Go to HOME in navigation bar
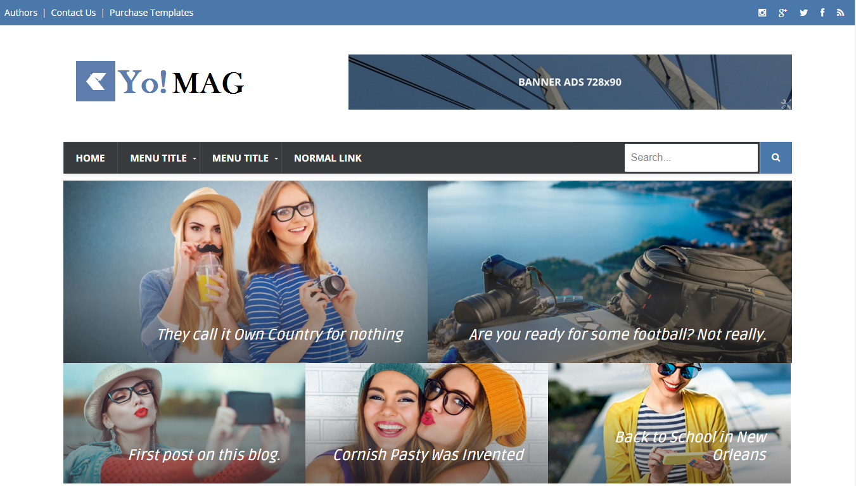 pyautogui.click(x=90, y=158)
